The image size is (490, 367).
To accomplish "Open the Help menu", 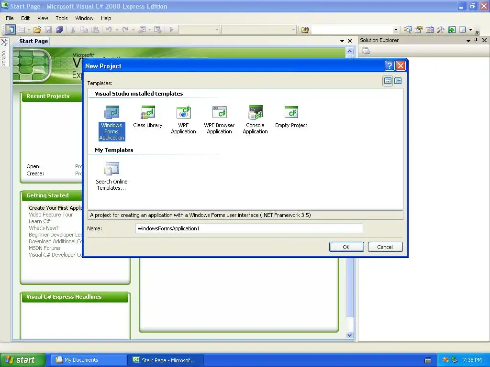I will 106,18.
